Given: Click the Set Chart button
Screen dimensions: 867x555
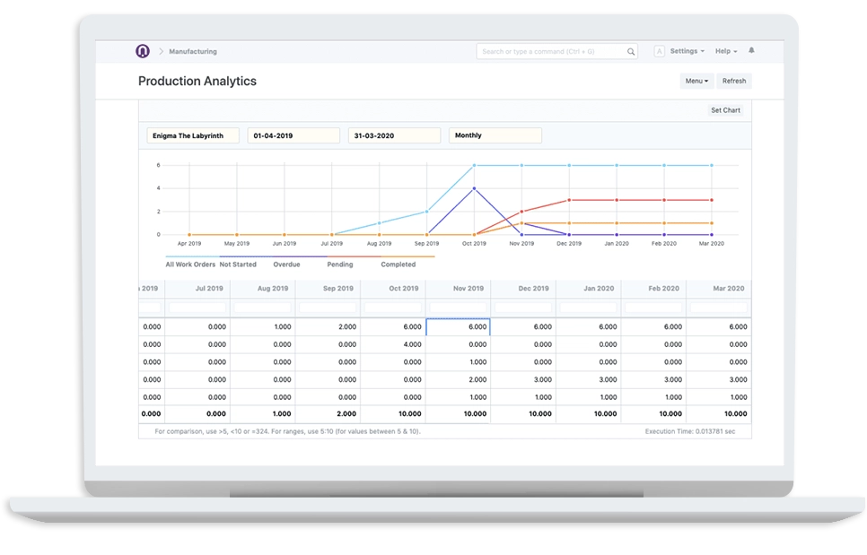Looking at the screenshot, I should (725, 110).
